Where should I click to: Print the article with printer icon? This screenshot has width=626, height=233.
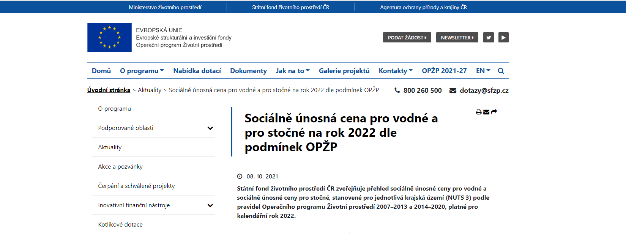[x=479, y=112]
